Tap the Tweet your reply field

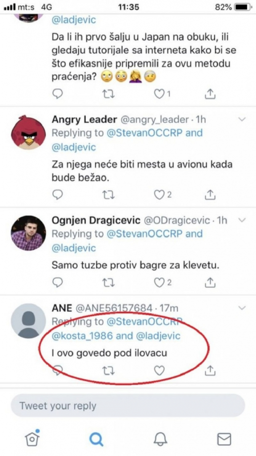(128, 405)
